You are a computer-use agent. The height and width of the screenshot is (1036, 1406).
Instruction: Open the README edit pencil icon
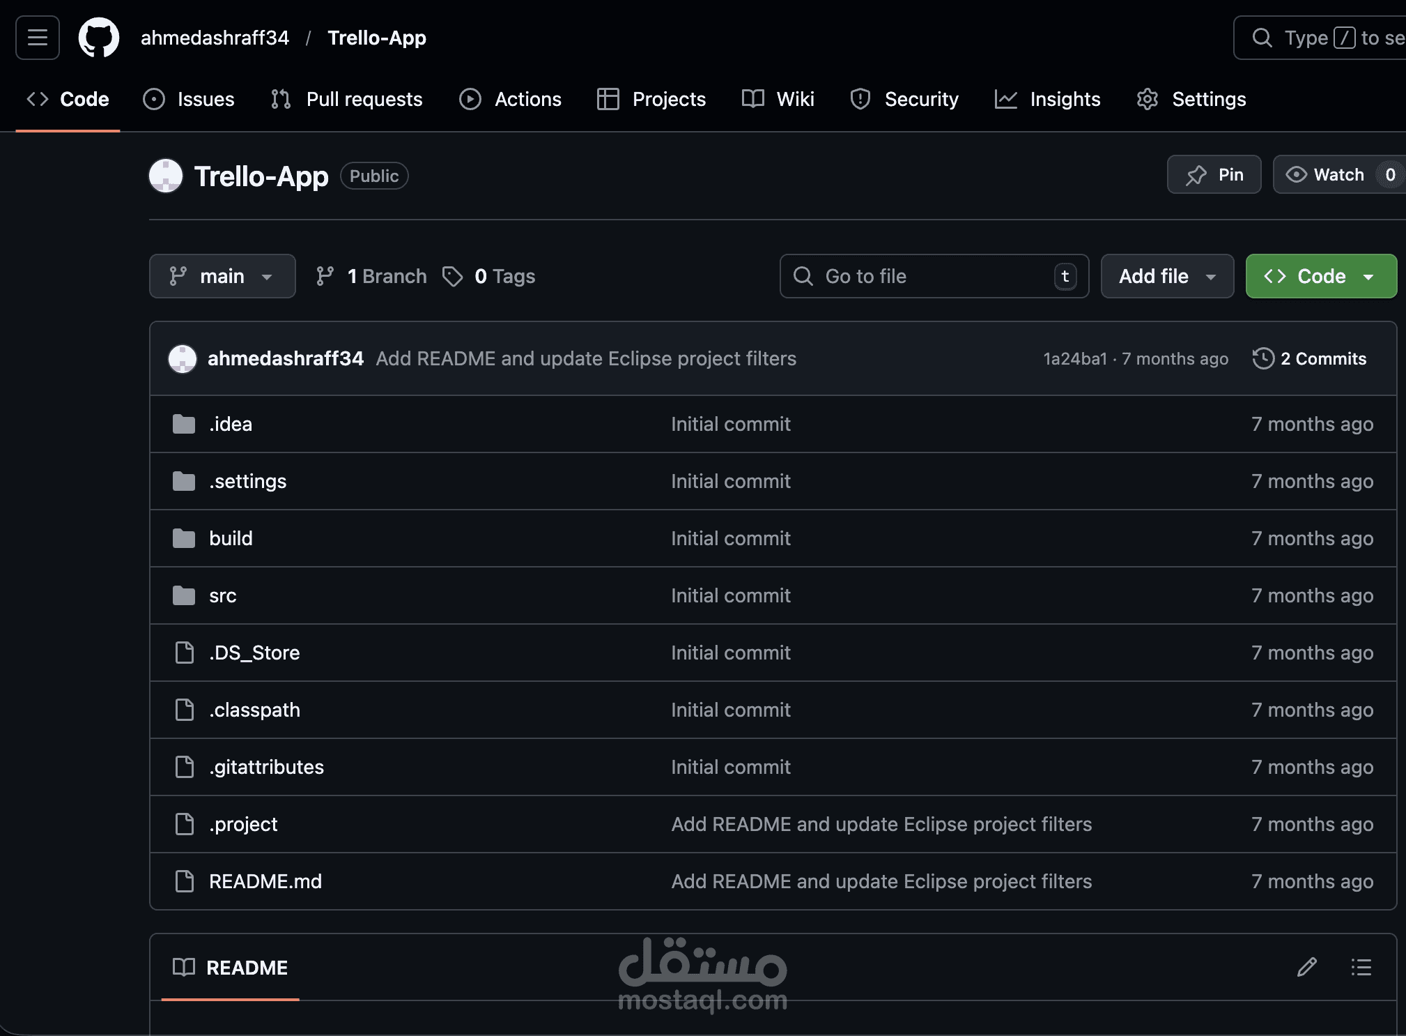click(1306, 967)
